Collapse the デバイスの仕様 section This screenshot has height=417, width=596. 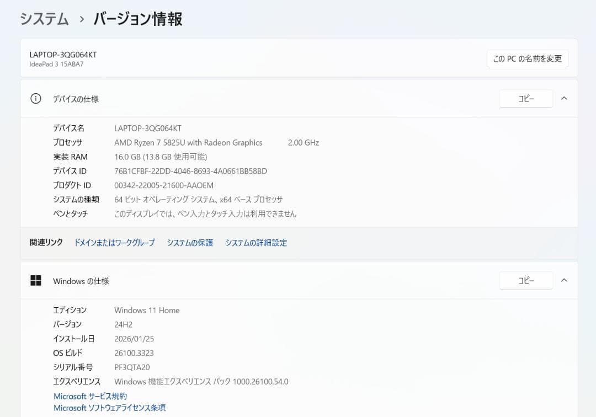(x=563, y=98)
